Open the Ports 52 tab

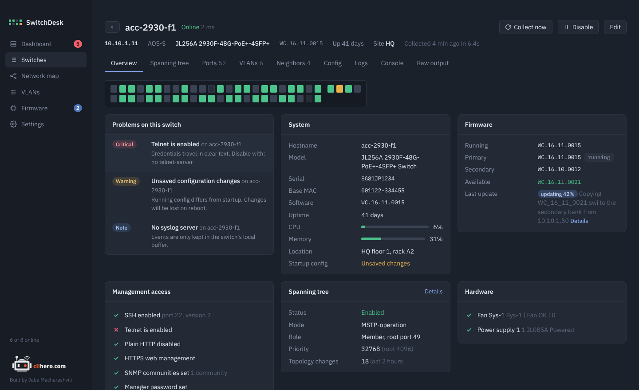tap(214, 63)
